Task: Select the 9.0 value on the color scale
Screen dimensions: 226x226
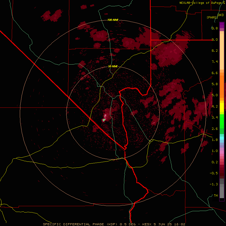Action: coord(214,39)
